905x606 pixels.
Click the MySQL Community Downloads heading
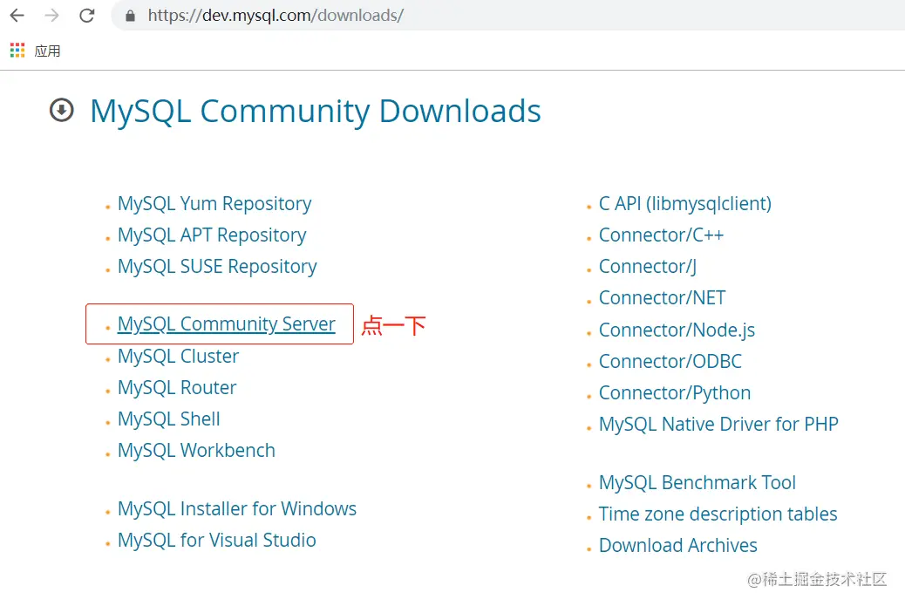(x=316, y=111)
